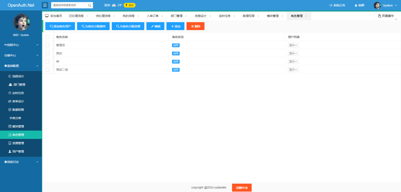Open 定时任务 in the sidebar menu
Screen dimensions: 401x192
(x=19, y=93)
